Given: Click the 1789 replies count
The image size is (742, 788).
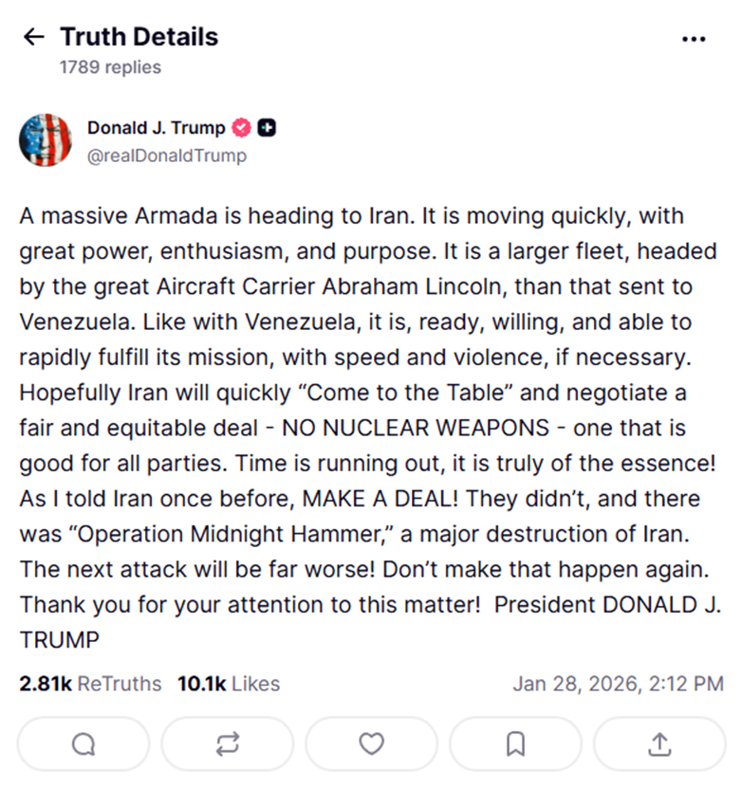Looking at the screenshot, I should point(110,67).
